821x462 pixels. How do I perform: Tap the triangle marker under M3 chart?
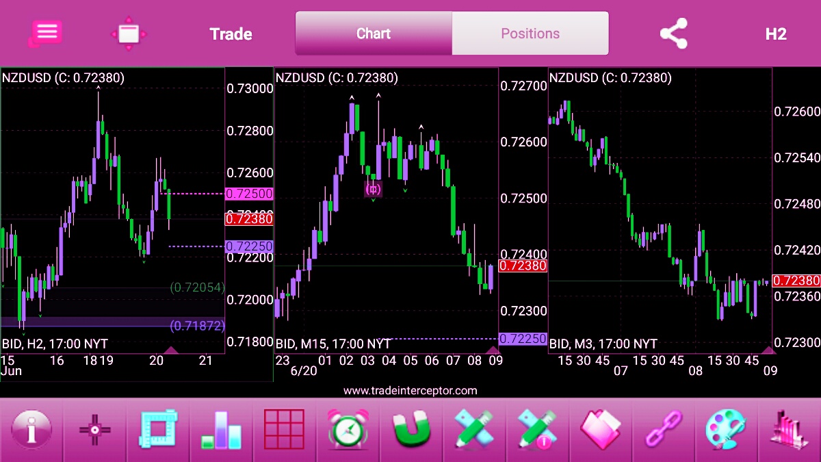[x=768, y=350]
